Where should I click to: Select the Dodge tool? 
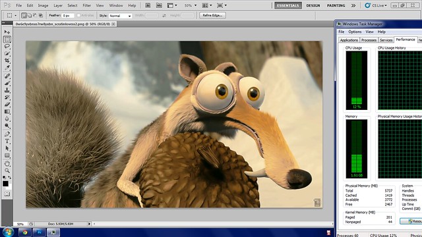coord(7,126)
